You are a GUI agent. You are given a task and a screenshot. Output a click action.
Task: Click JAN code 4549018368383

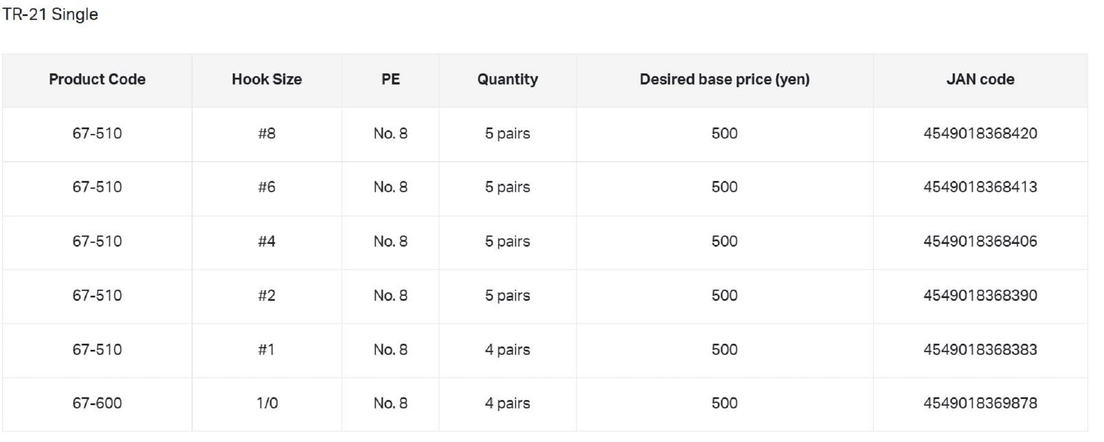[x=980, y=349]
